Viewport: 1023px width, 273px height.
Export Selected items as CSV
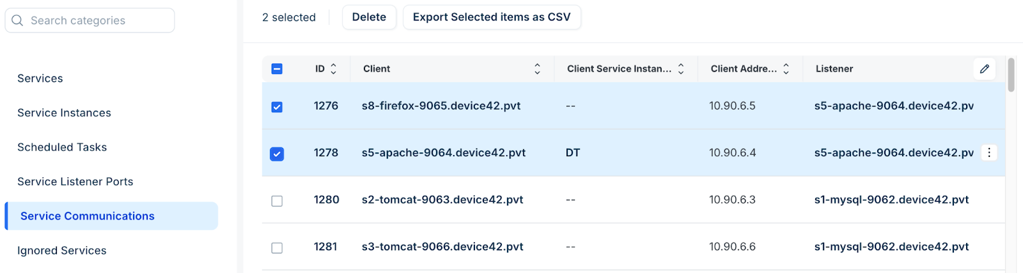(x=492, y=17)
